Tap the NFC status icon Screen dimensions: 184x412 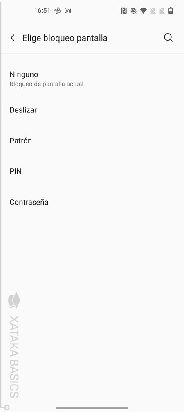[x=124, y=11]
